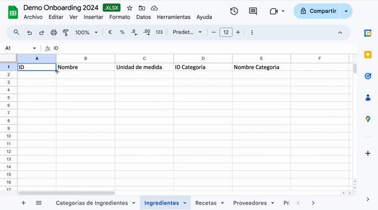Click the horizontal scrollbar thumb
Image resolution: width=378 pixels, height=210 pixels.
tap(67, 193)
